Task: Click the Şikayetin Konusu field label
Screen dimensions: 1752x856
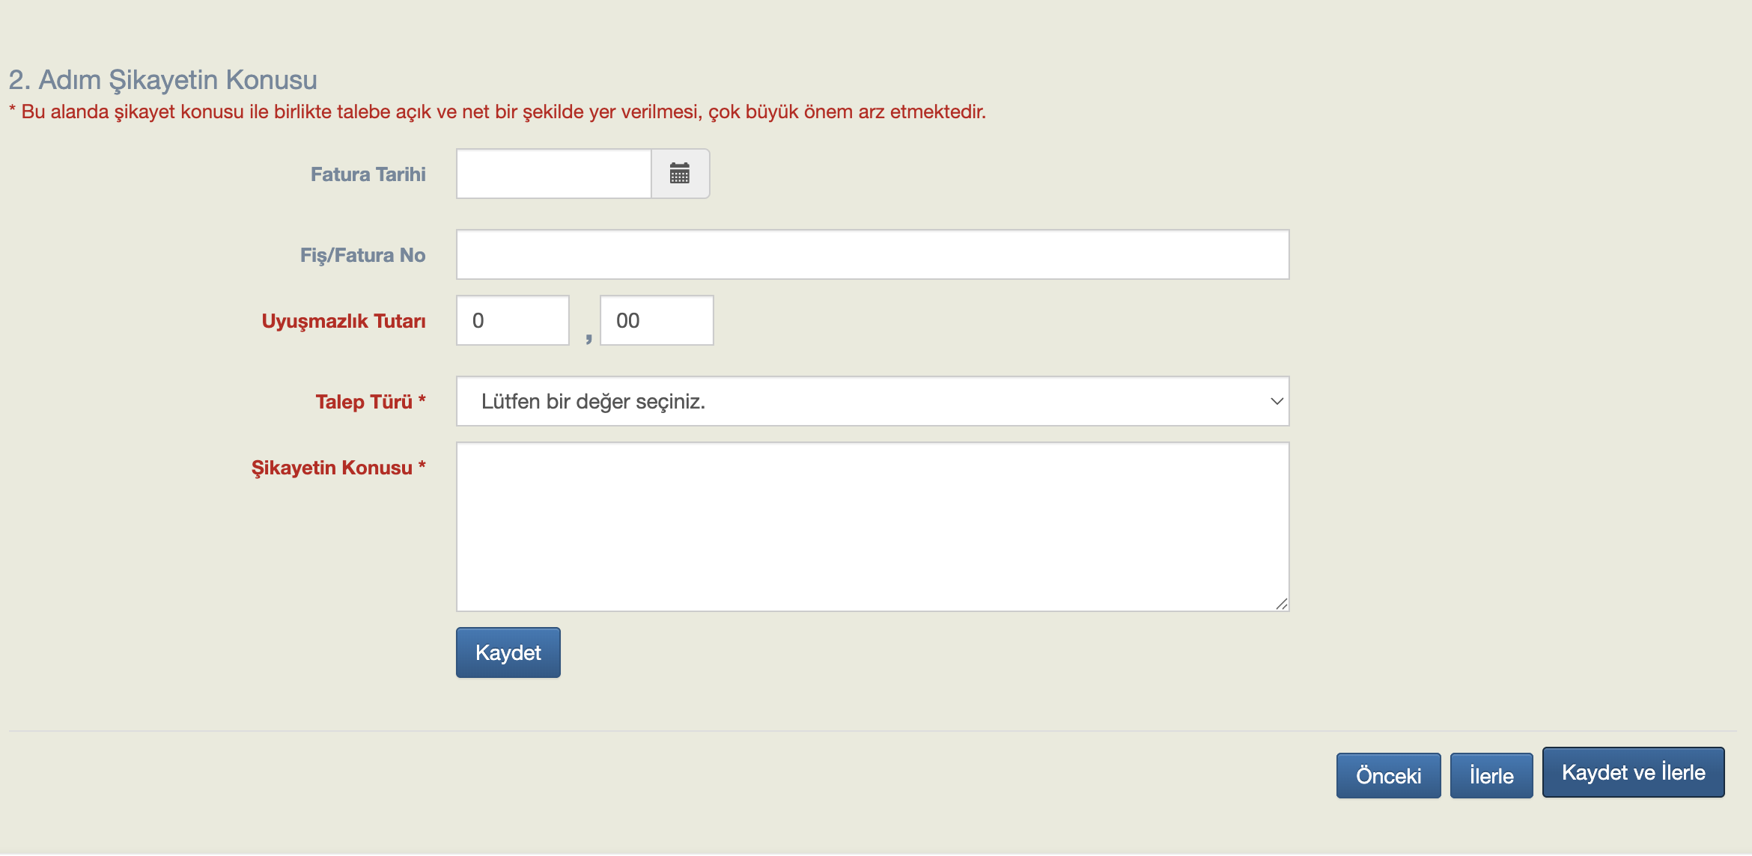Action: point(338,468)
